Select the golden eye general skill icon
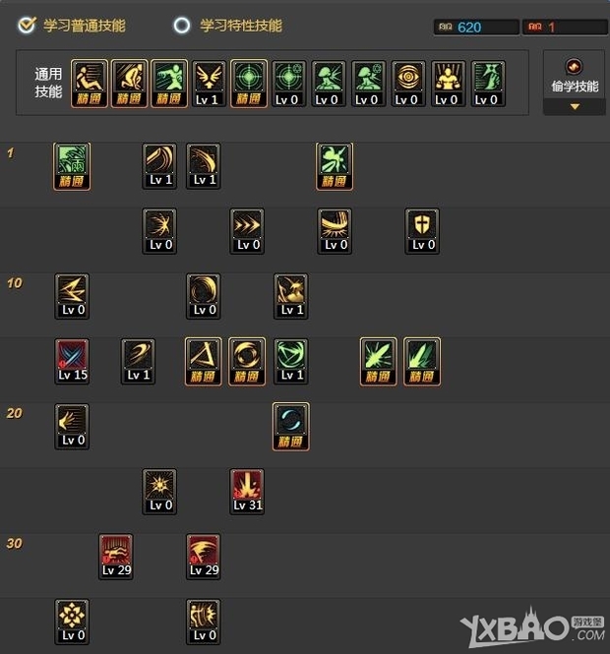 pos(408,84)
